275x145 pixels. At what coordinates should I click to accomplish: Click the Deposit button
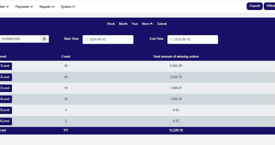coord(254,6)
